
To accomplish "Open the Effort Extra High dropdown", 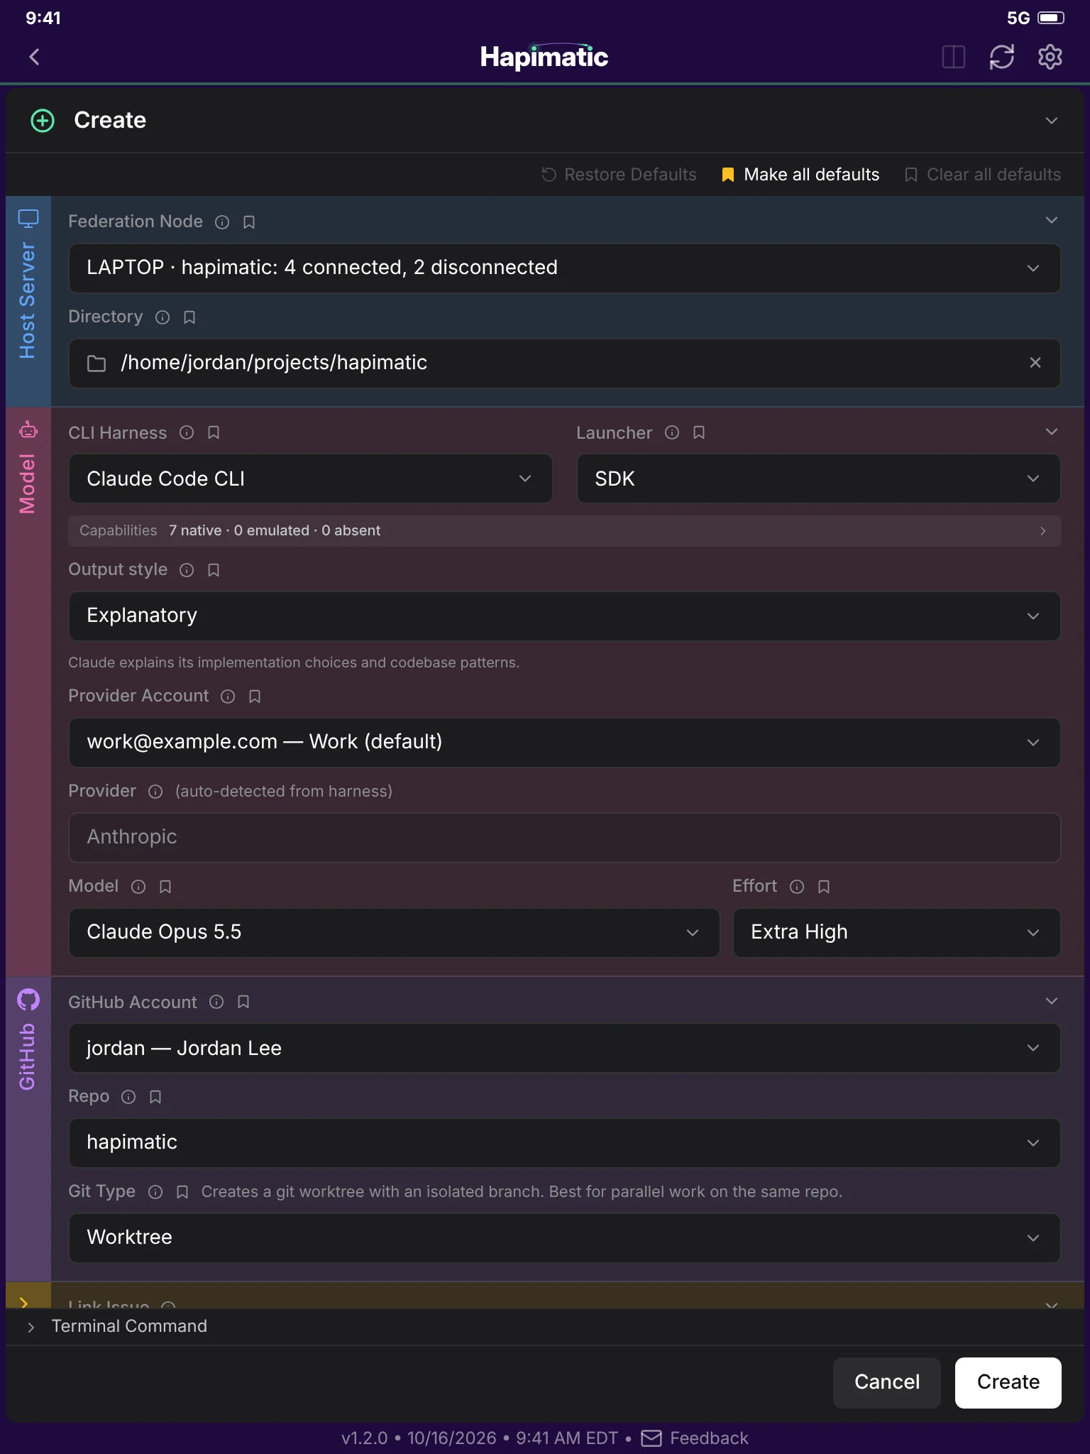I will (896, 933).
